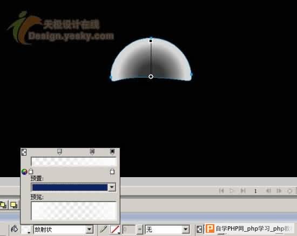Select the left color stop below the ramp

(31, 171)
